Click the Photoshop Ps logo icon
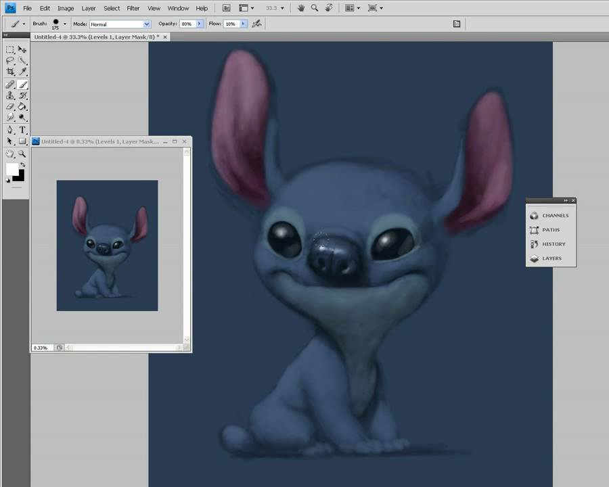 click(x=10, y=7)
